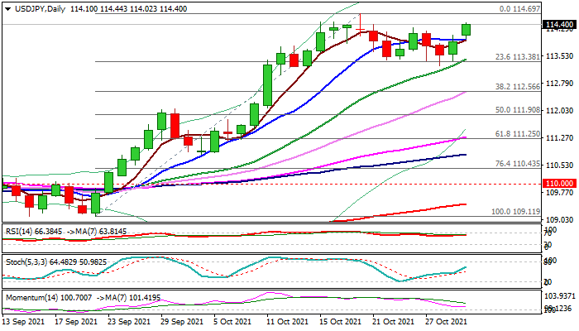This screenshot has height=331, width=579.
Task: Click the latest green candle at far right
Action: pos(466,29)
